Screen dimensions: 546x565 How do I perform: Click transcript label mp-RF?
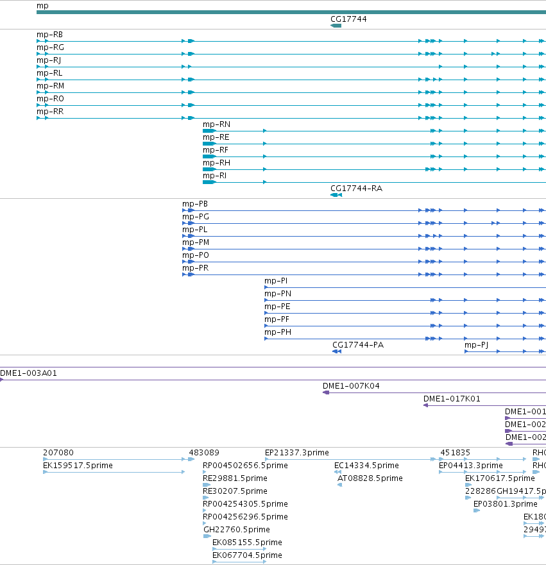click(216, 150)
